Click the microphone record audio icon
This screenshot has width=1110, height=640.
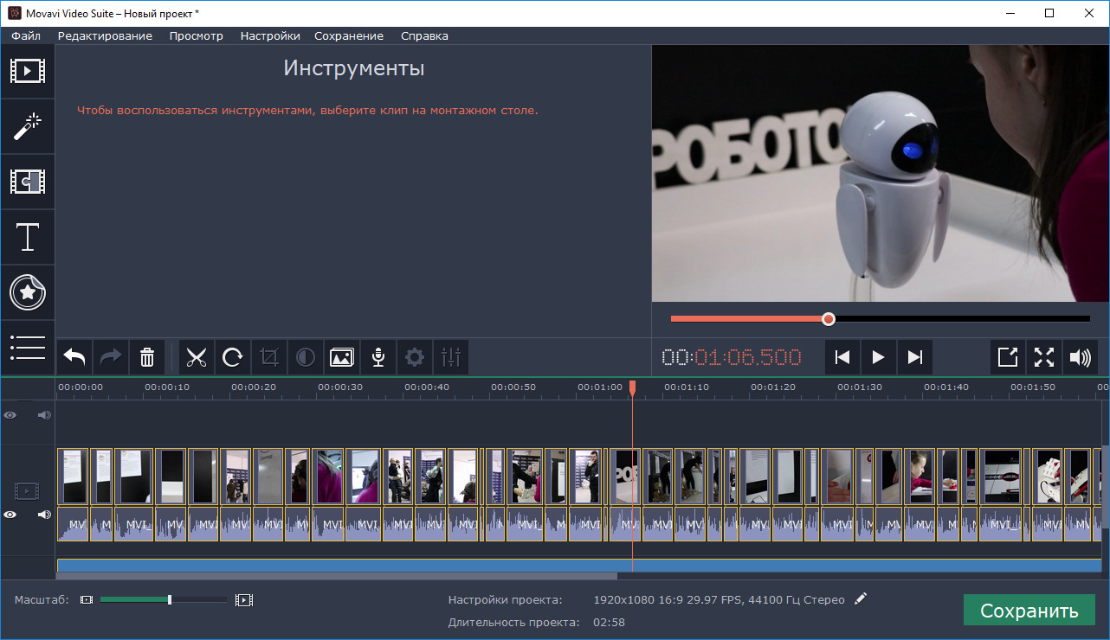pyautogui.click(x=378, y=357)
